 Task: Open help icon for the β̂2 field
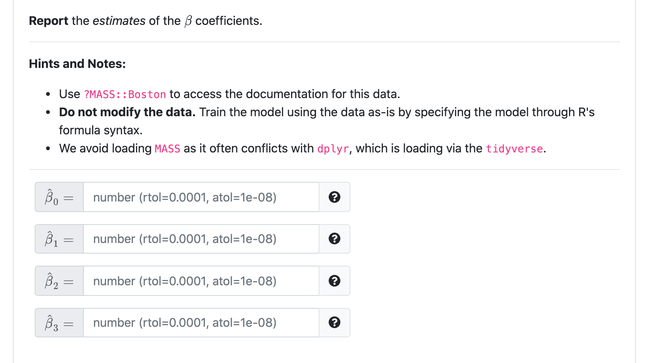(x=335, y=281)
